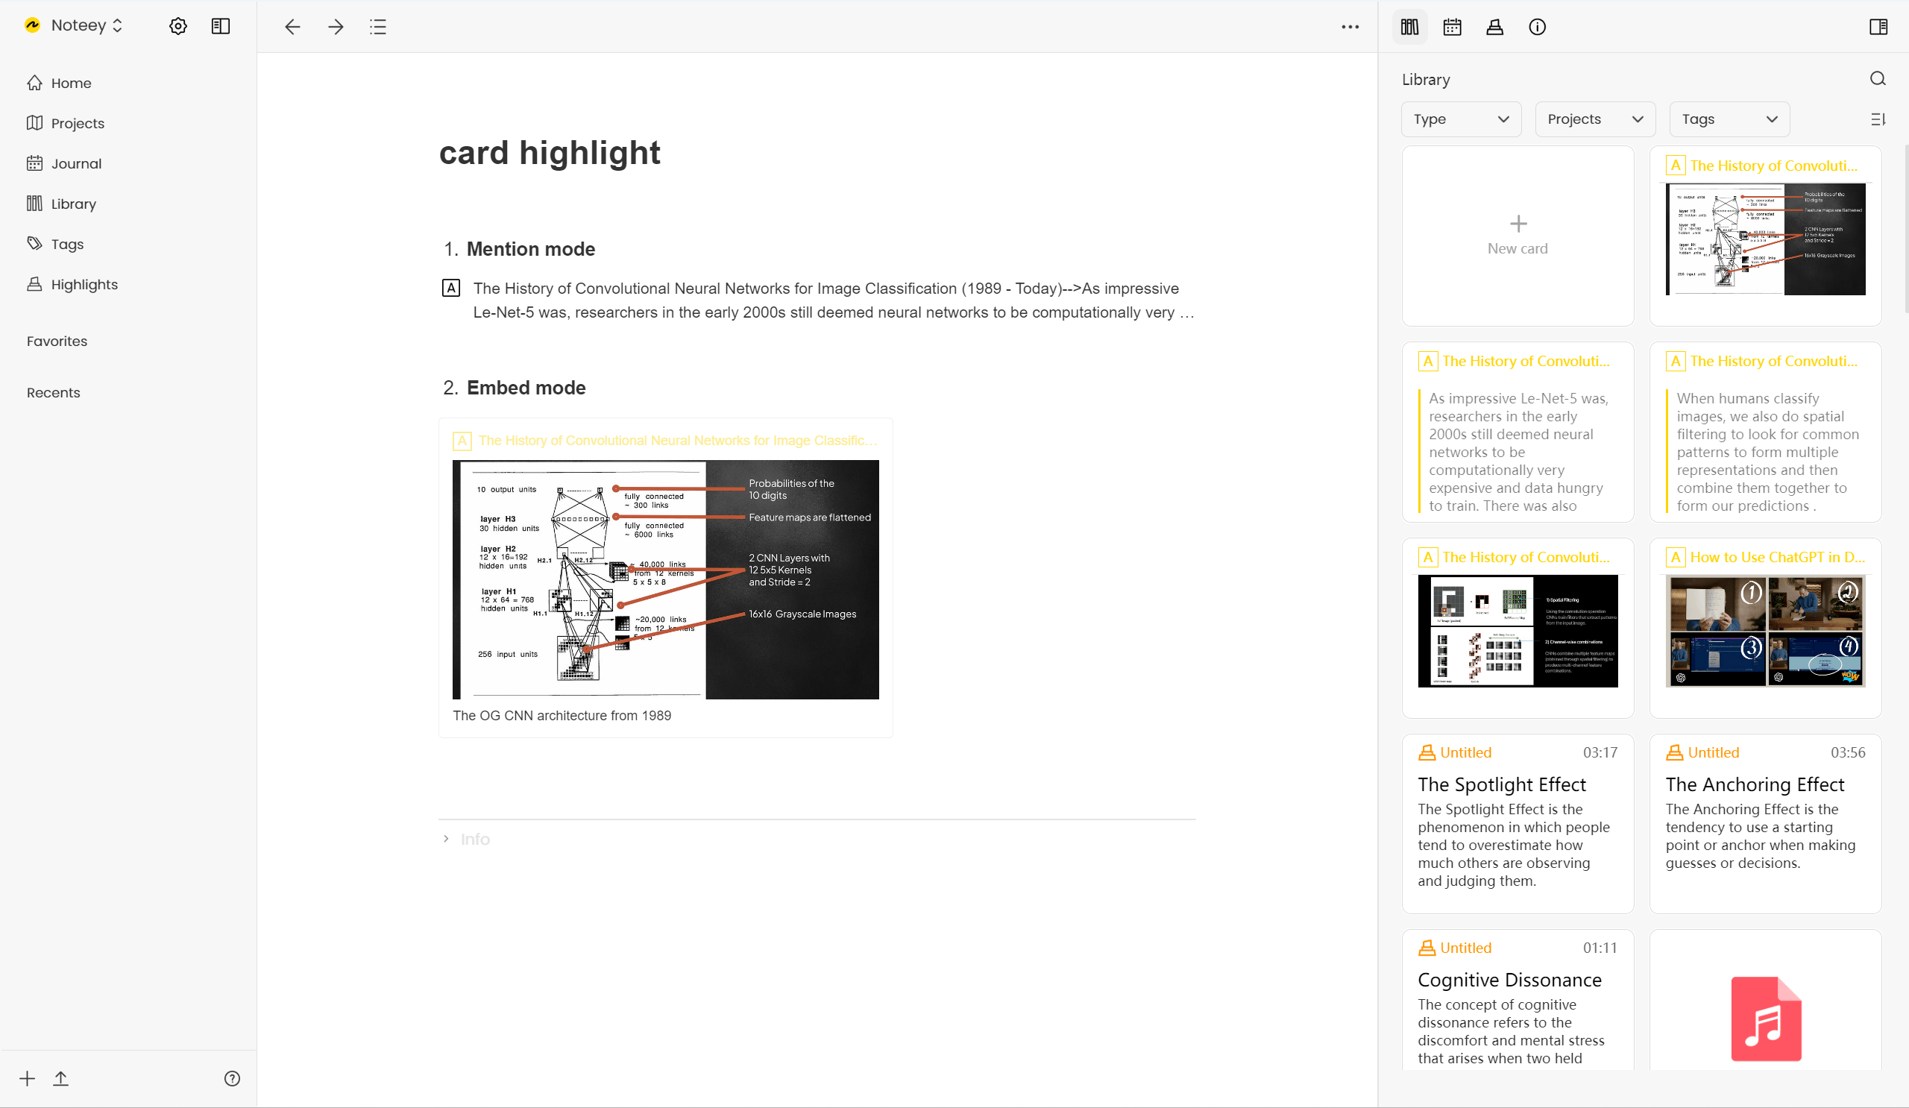
Task: Open the top-right CNN diagram library card
Action: point(1765,236)
